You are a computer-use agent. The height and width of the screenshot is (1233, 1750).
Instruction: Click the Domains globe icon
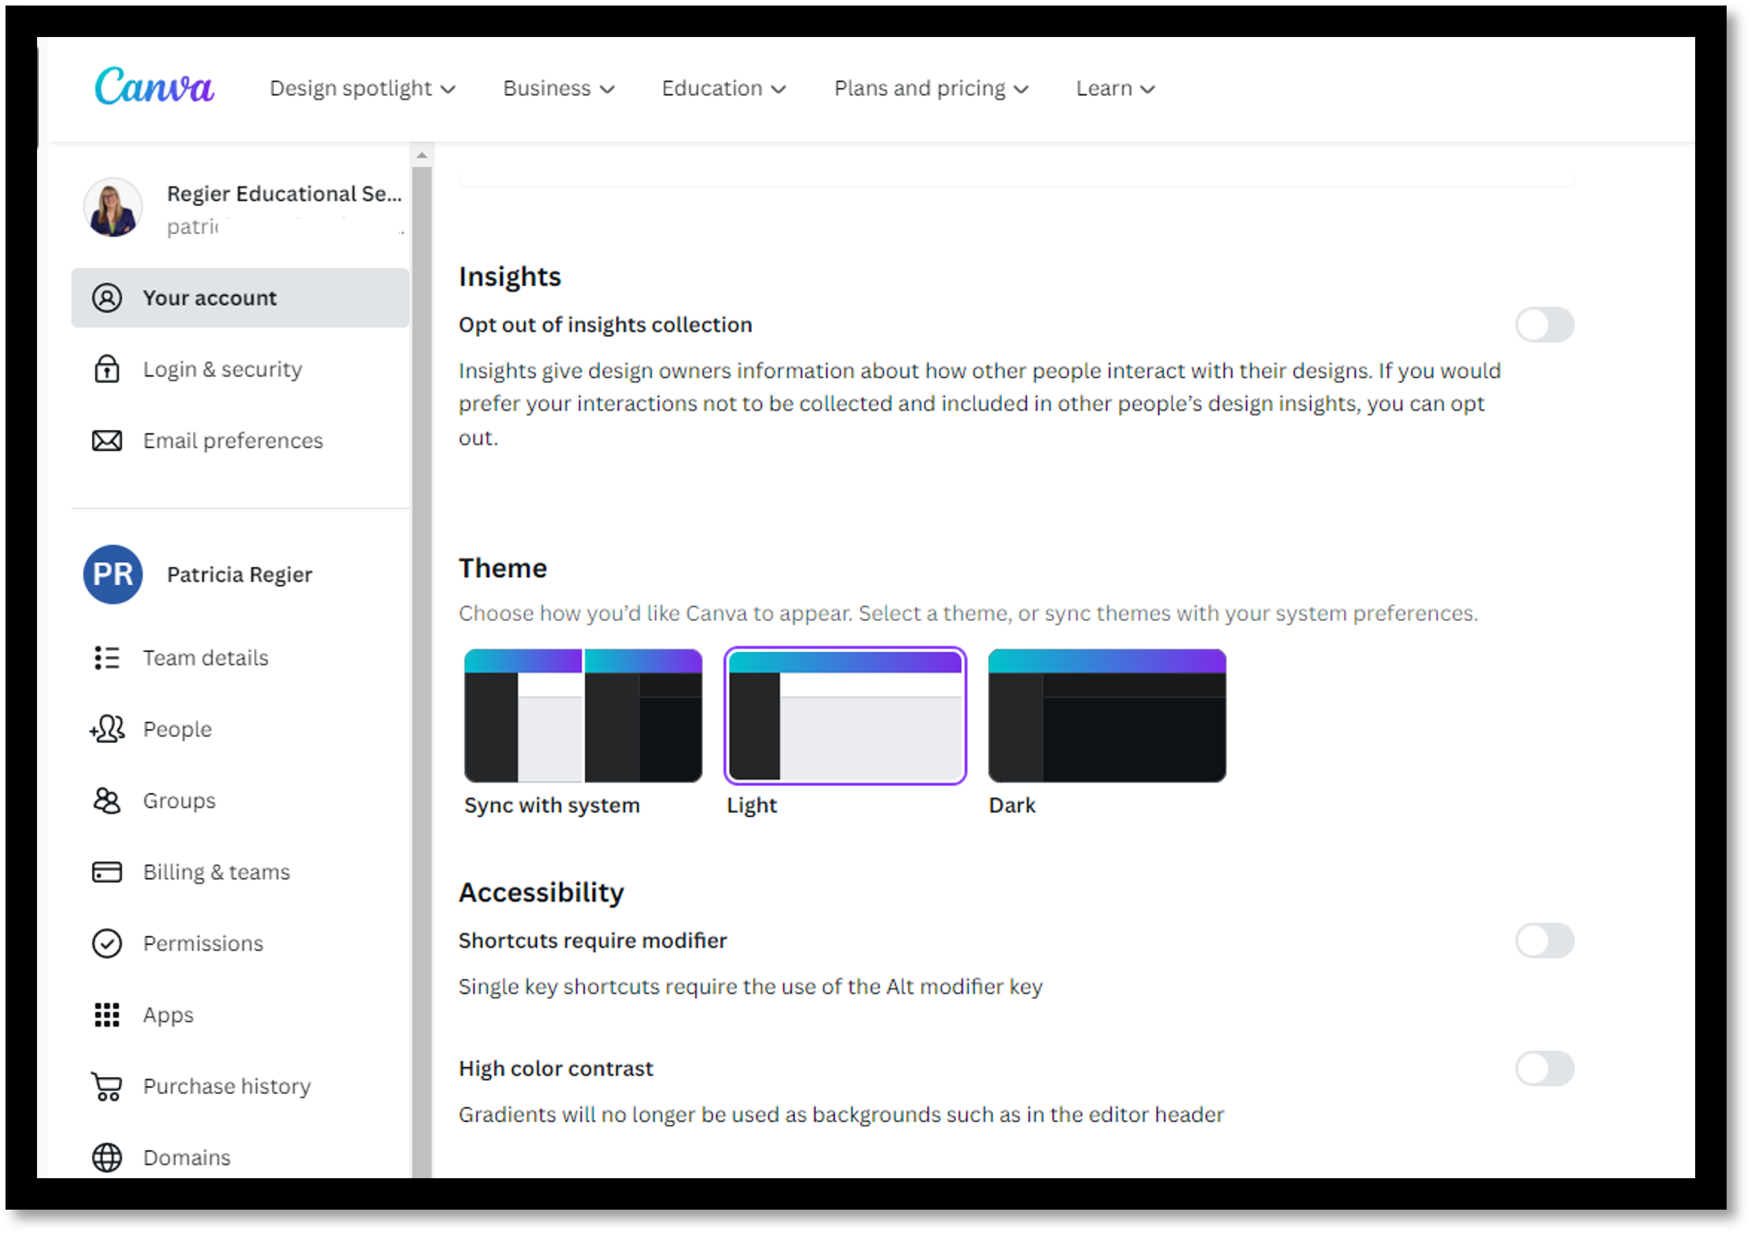[107, 1158]
